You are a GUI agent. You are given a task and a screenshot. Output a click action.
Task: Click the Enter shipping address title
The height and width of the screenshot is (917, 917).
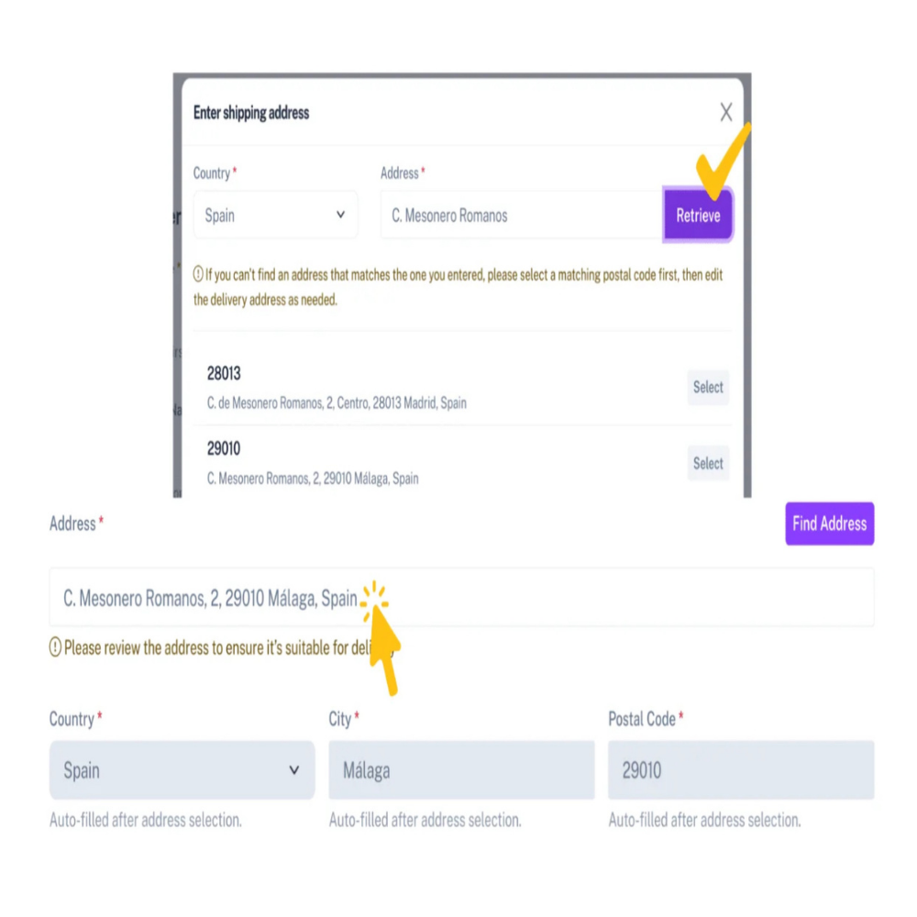(x=251, y=113)
